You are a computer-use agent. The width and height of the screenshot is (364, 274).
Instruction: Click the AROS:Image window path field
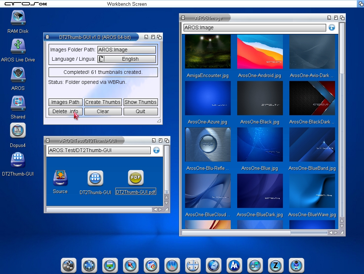[255, 27]
